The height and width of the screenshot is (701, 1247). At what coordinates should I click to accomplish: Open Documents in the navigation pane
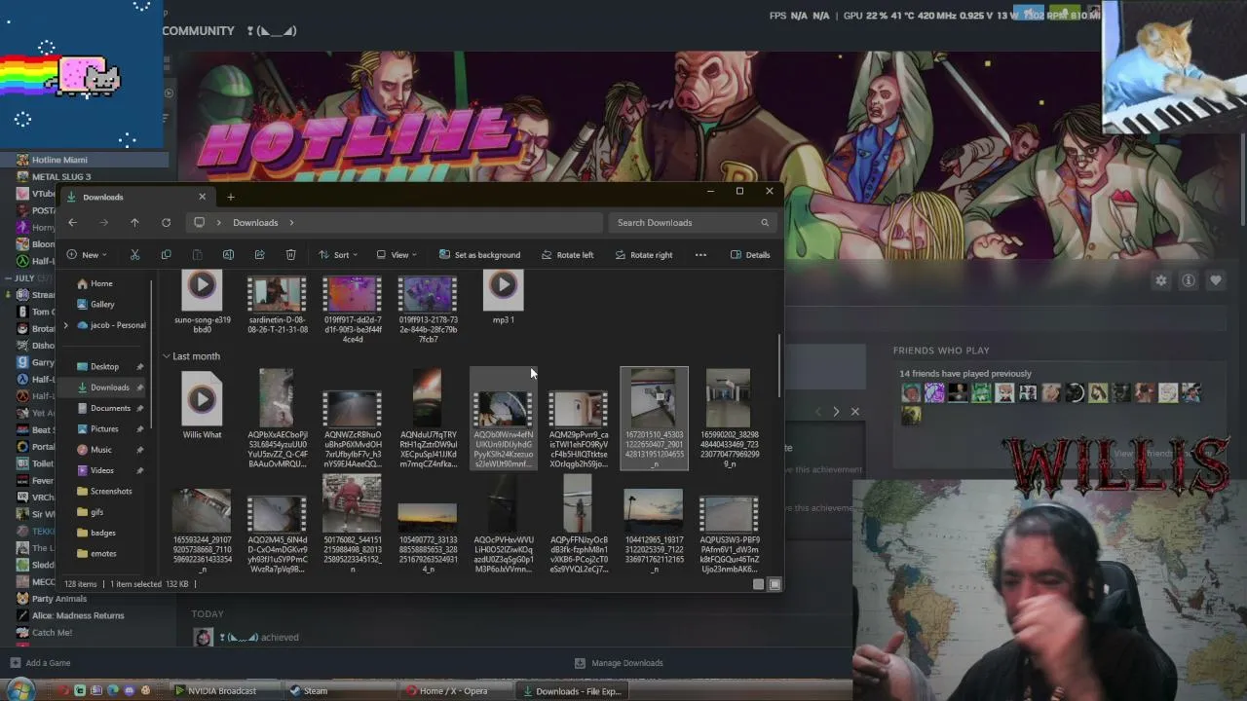click(110, 409)
